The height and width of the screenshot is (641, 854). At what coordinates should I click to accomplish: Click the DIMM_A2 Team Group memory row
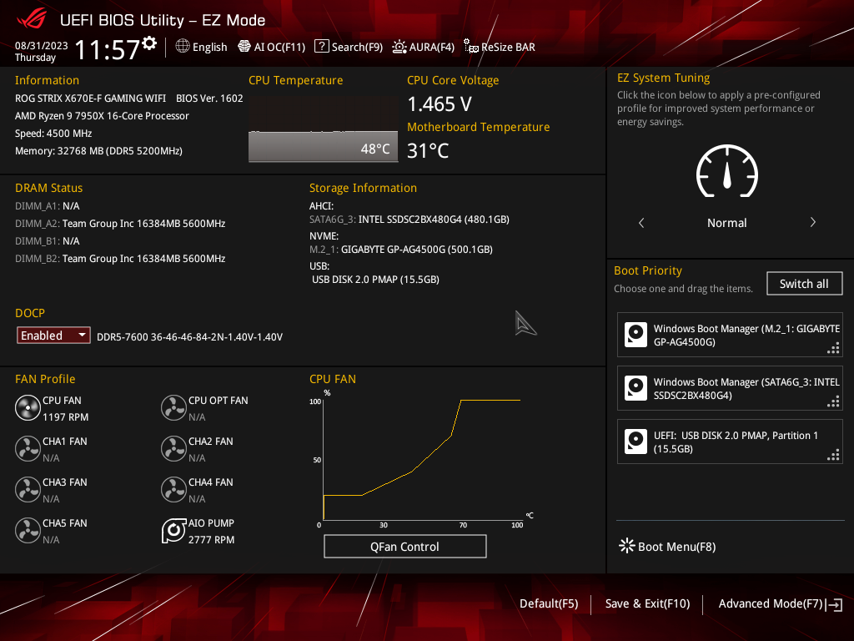(x=120, y=224)
